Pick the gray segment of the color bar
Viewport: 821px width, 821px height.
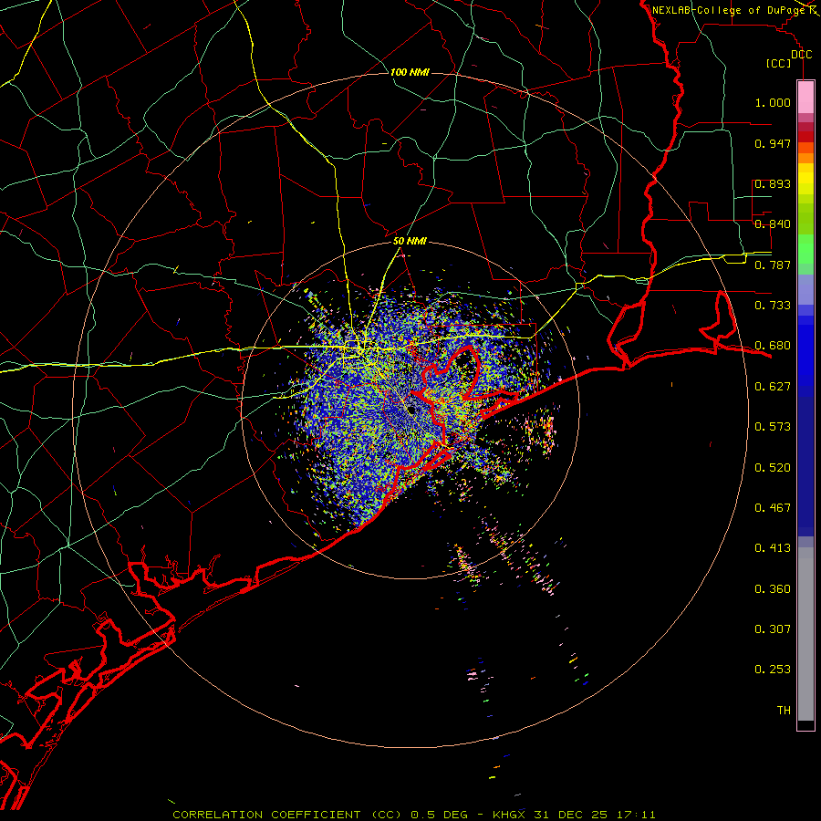[x=805, y=634]
